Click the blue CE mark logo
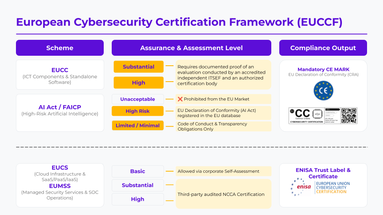 coord(323,91)
